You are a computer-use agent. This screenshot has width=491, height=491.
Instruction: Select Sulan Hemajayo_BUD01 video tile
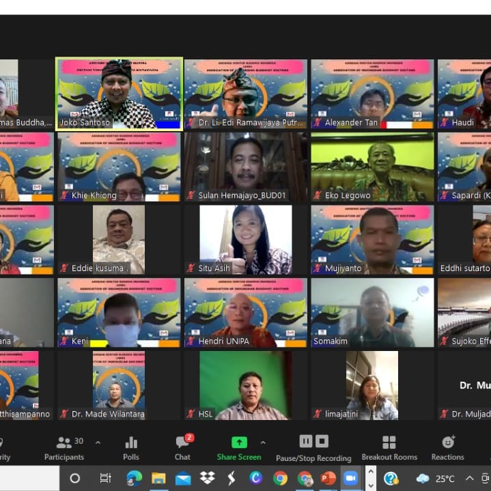pyautogui.click(x=246, y=167)
